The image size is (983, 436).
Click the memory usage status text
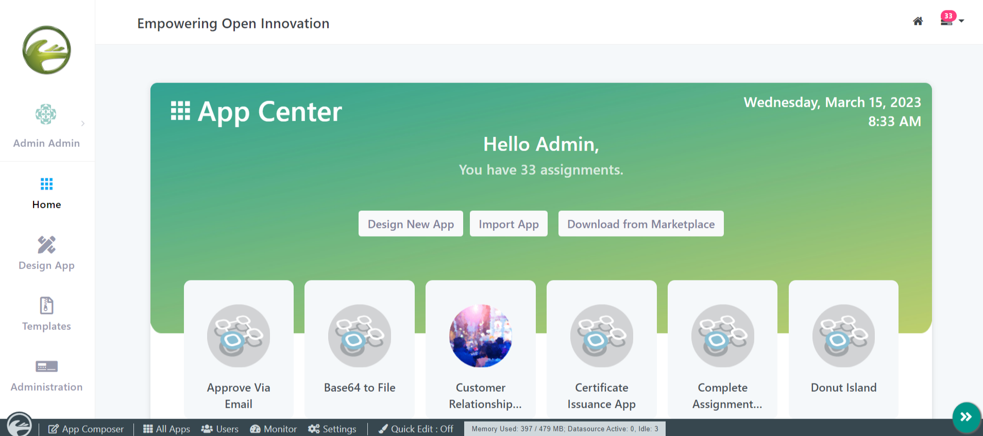coord(565,429)
